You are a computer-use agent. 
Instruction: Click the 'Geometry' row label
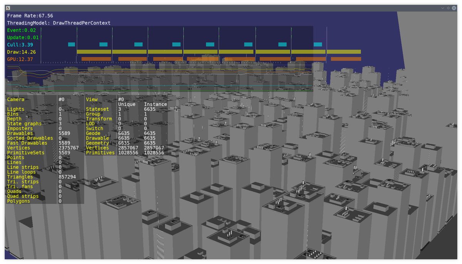tap(97, 143)
